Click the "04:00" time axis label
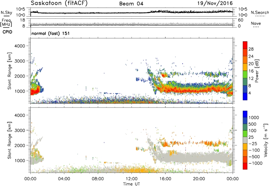The width and height of the screenshot is (269, 186). 64,179
